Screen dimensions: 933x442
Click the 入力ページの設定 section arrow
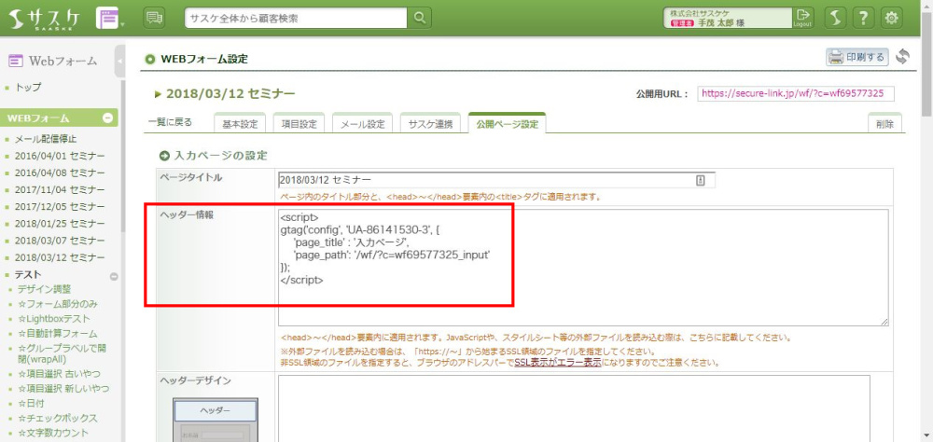tap(164, 156)
